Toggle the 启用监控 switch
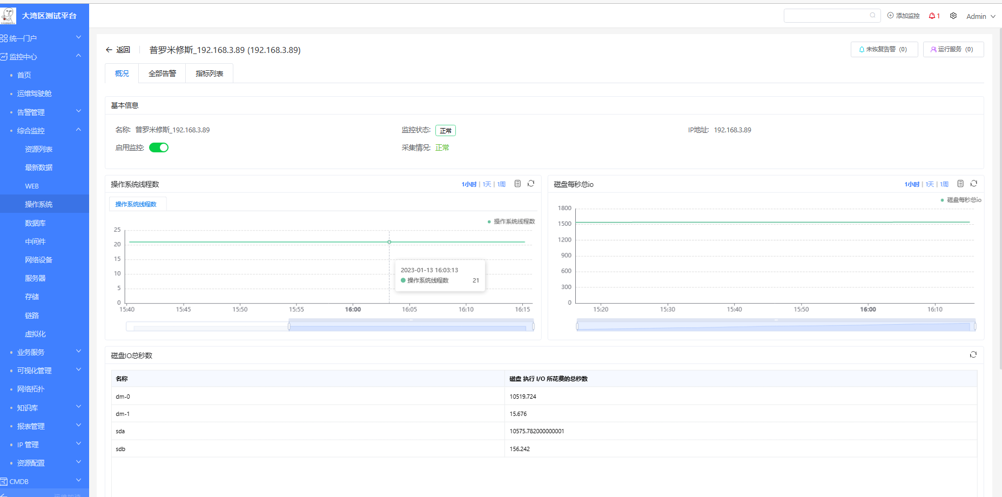 coord(159,147)
